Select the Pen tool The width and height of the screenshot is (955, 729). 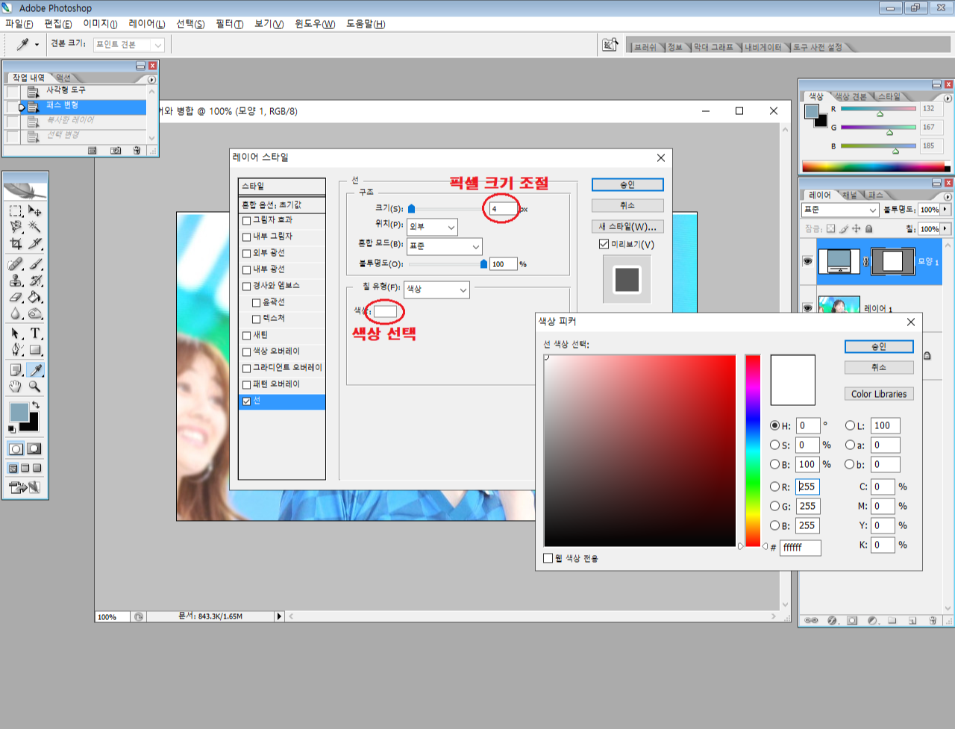16,349
